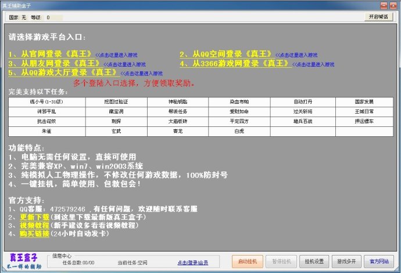Select the 玄武 table cell
Image resolution: width=401 pixels, height=273 pixels.
click(x=116, y=132)
